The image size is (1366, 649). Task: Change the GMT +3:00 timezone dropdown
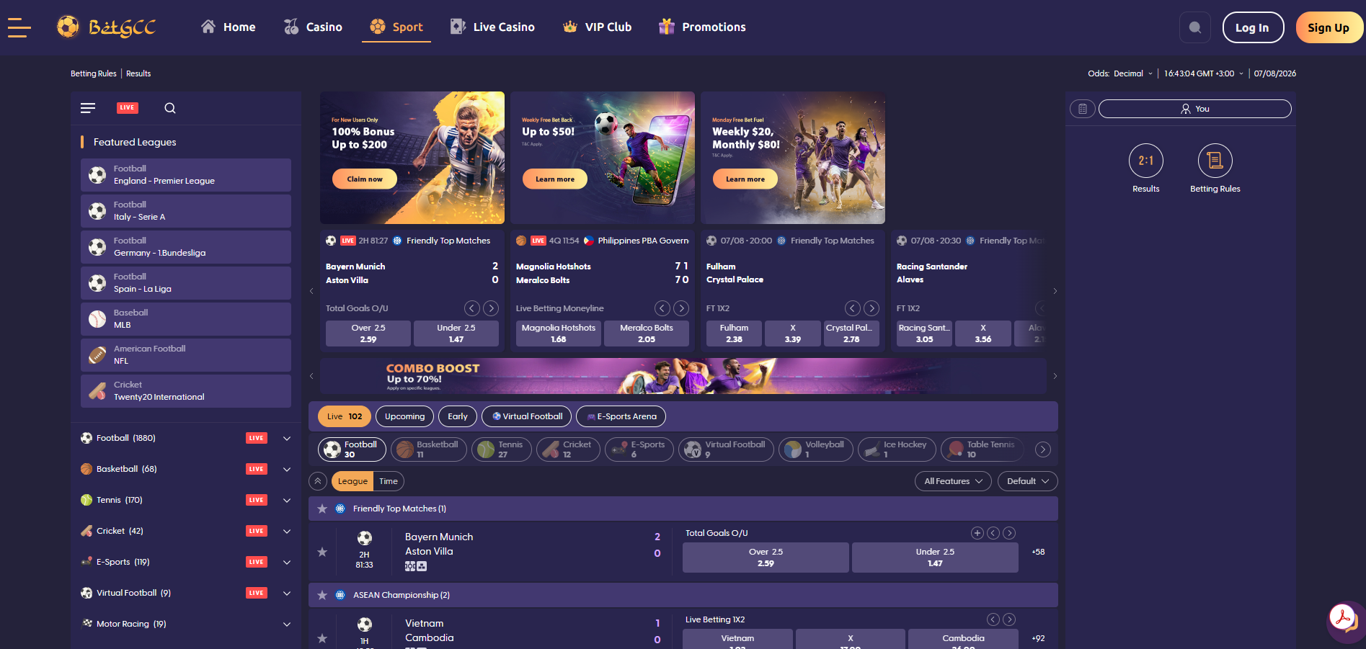(1204, 73)
